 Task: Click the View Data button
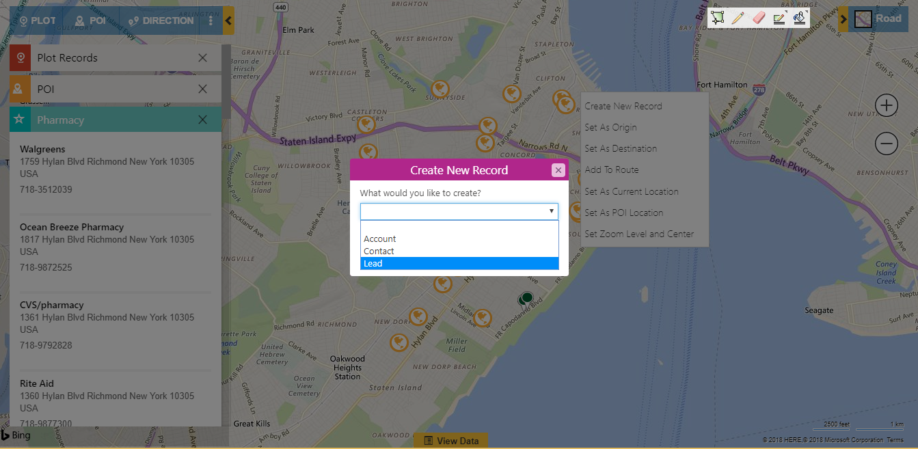pos(450,441)
